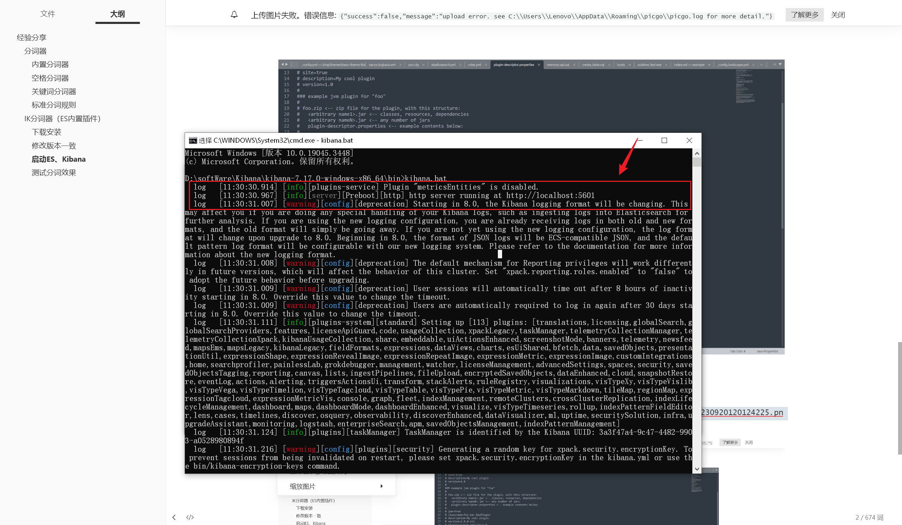The image size is (902, 525).
Task: Go to outline heading 内置分词器
Action: 50,64
